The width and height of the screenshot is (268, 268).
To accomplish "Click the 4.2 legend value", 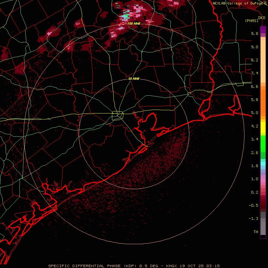I will click(x=255, y=126).
